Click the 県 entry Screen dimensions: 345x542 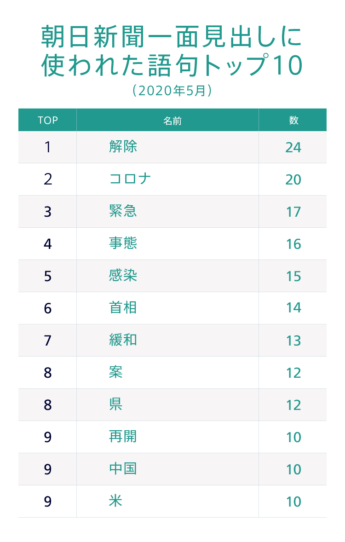coord(116,404)
